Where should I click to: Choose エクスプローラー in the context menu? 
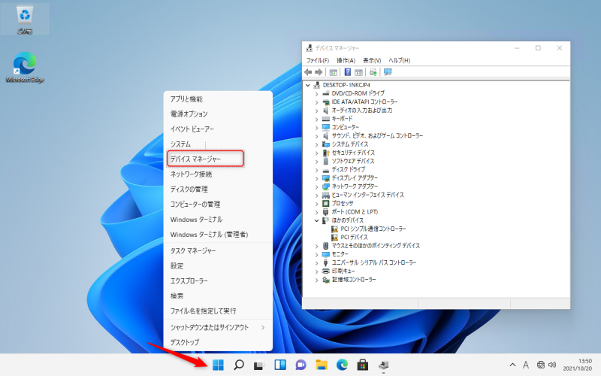218,280
